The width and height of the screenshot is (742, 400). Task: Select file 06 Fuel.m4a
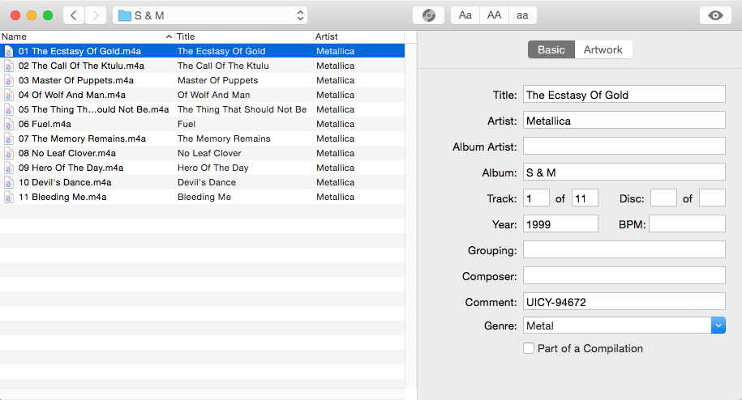pos(45,124)
